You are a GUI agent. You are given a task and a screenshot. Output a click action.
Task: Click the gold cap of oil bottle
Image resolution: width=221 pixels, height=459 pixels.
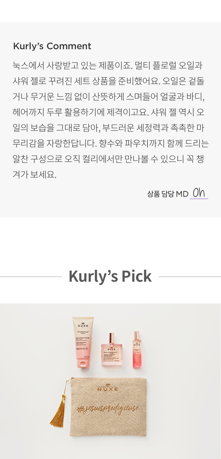pyautogui.click(x=112, y=338)
